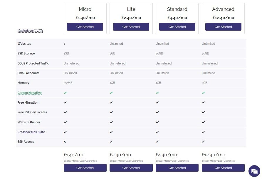Click the Lite plan title
Screen dimensions: 262x179
pos(131,9)
